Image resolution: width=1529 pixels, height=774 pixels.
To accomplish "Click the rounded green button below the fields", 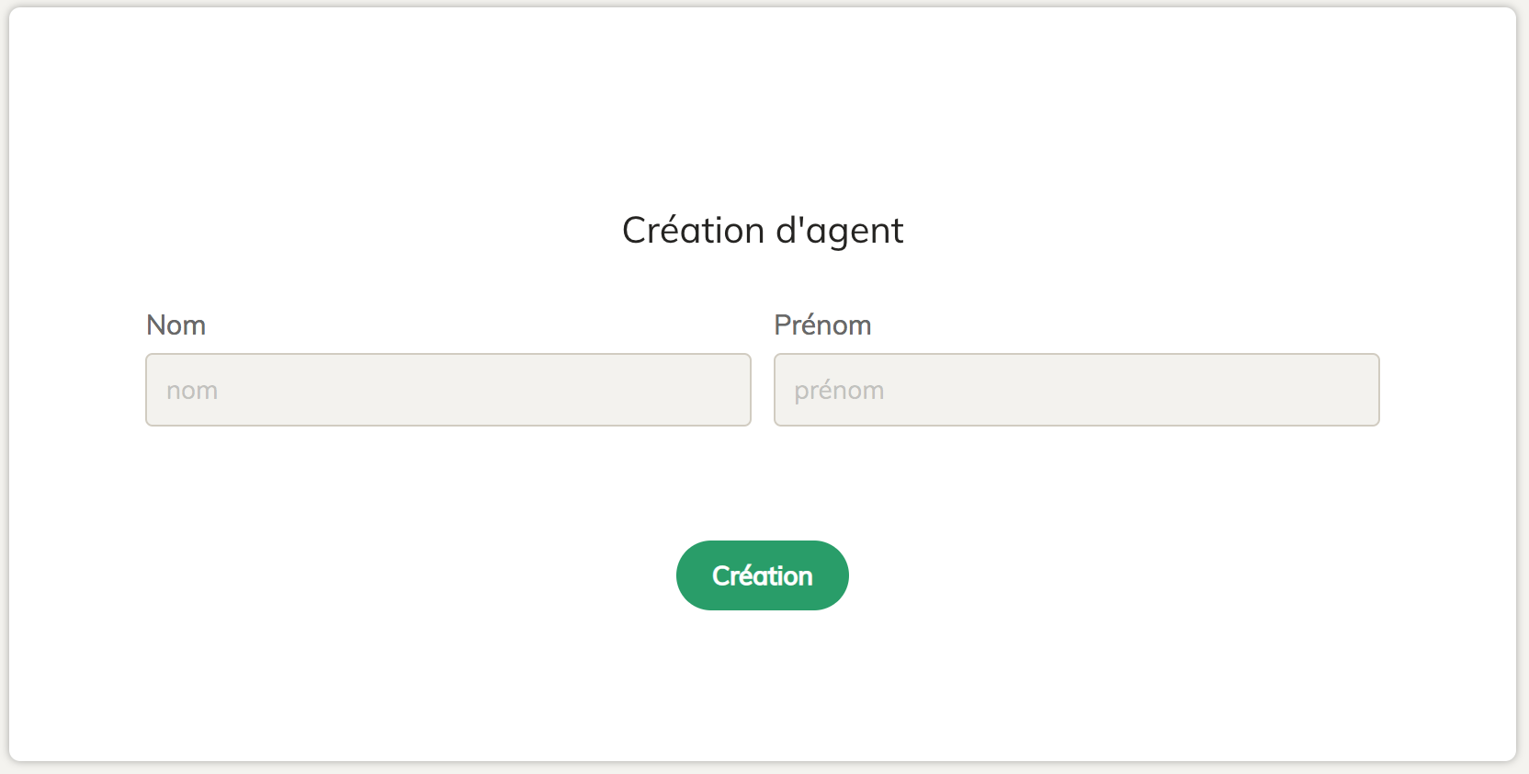I will 762,575.
